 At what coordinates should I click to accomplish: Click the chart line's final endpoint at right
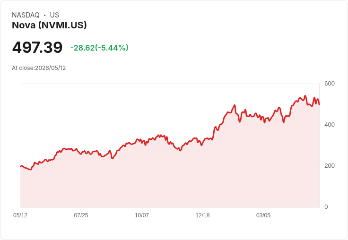pyautogui.click(x=319, y=104)
